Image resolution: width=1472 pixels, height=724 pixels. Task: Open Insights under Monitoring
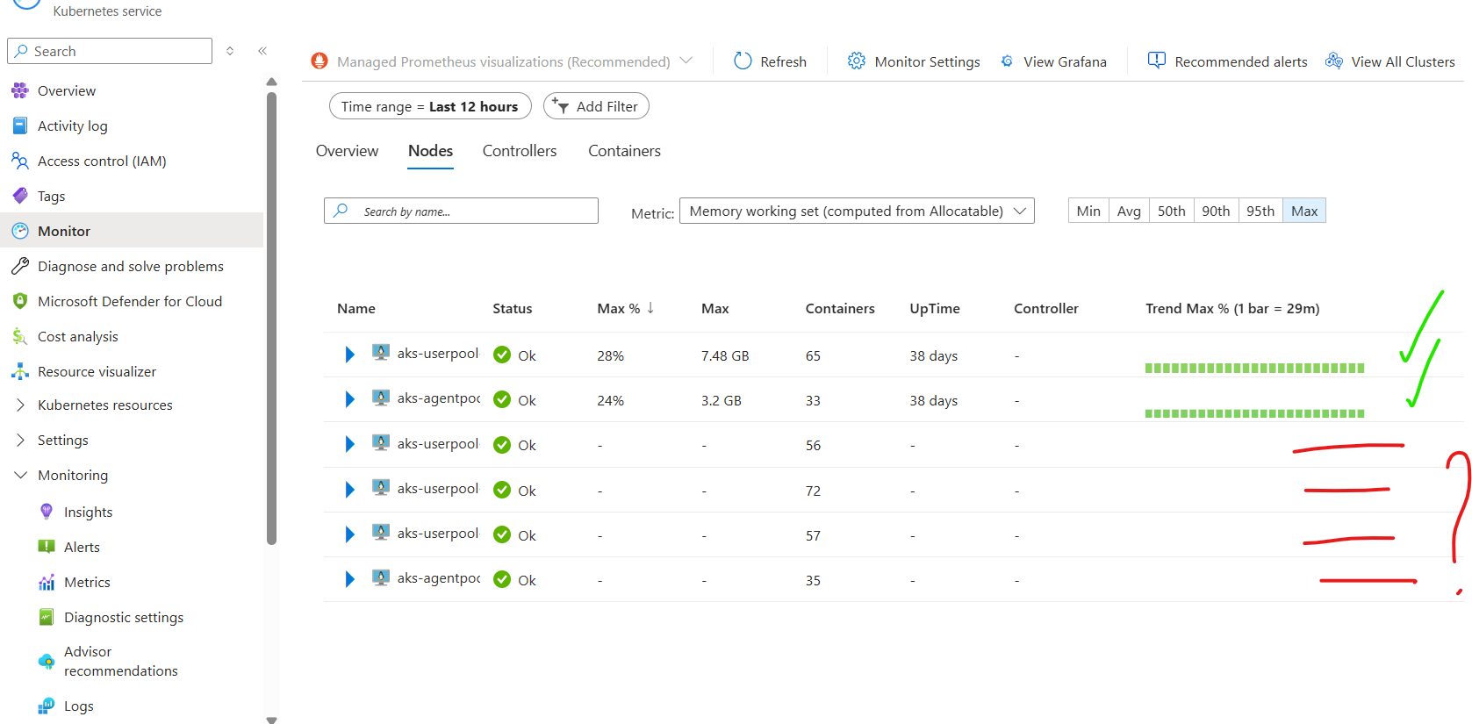click(88, 512)
